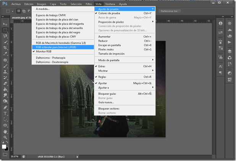Select the Pen tool
Viewport: 236px width, 161px height.
coord(5,107)
